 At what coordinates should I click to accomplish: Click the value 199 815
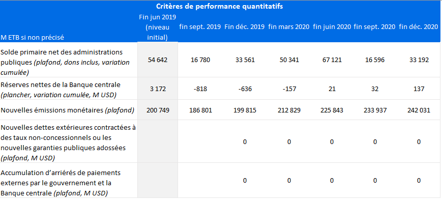tap(244, 110)
